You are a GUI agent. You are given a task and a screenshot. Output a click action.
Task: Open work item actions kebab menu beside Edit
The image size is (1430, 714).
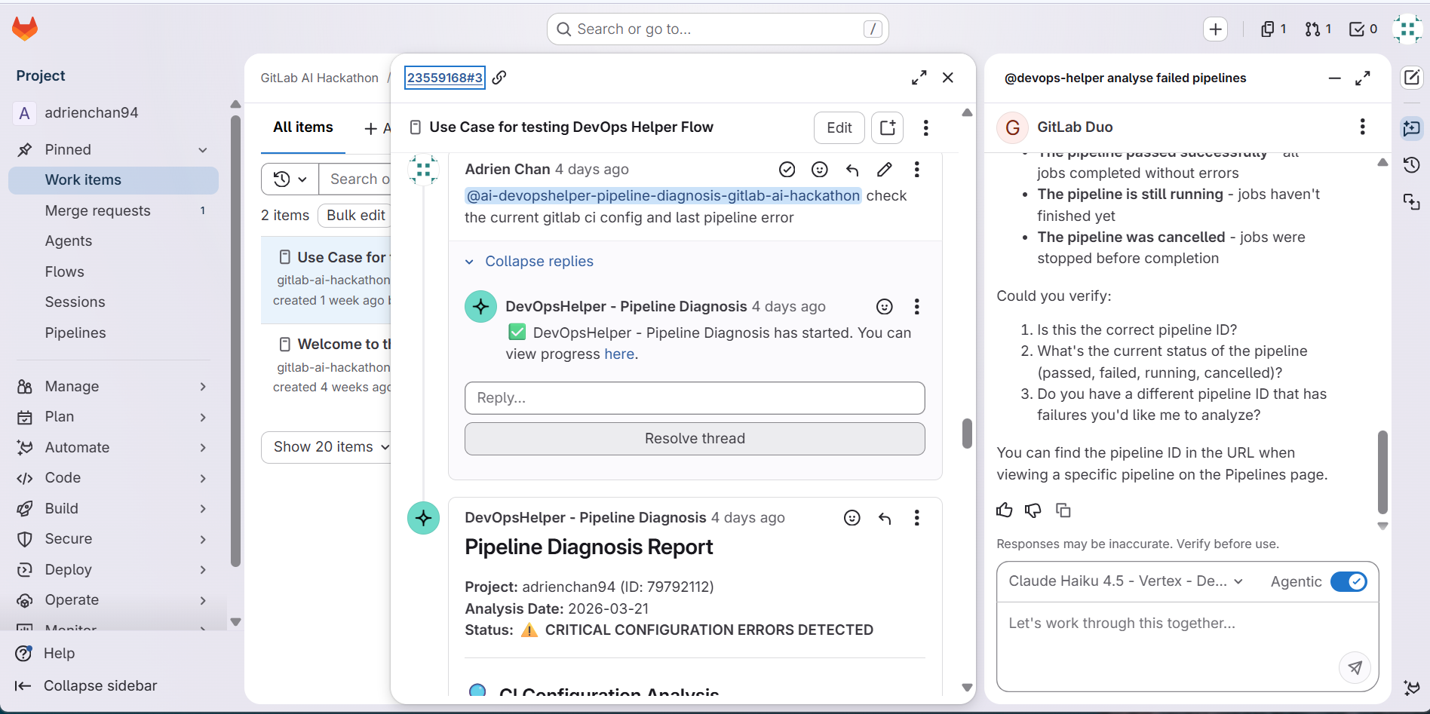[x=925, y=127]
